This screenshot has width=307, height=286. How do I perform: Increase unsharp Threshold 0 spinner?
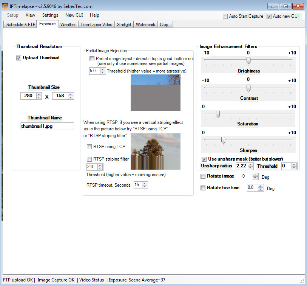coord(294,165)
